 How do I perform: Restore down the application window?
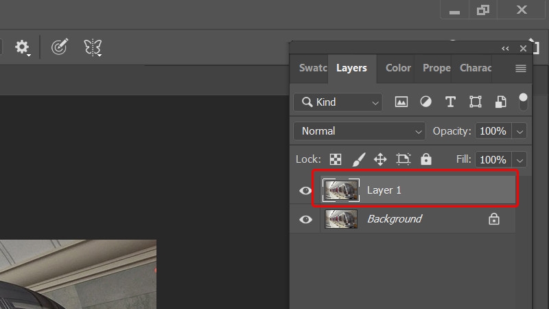coord(483,10)
